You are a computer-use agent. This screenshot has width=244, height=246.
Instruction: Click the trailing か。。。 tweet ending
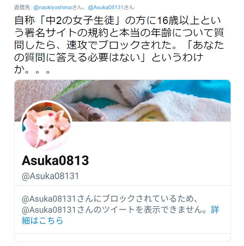coord(32,70)
